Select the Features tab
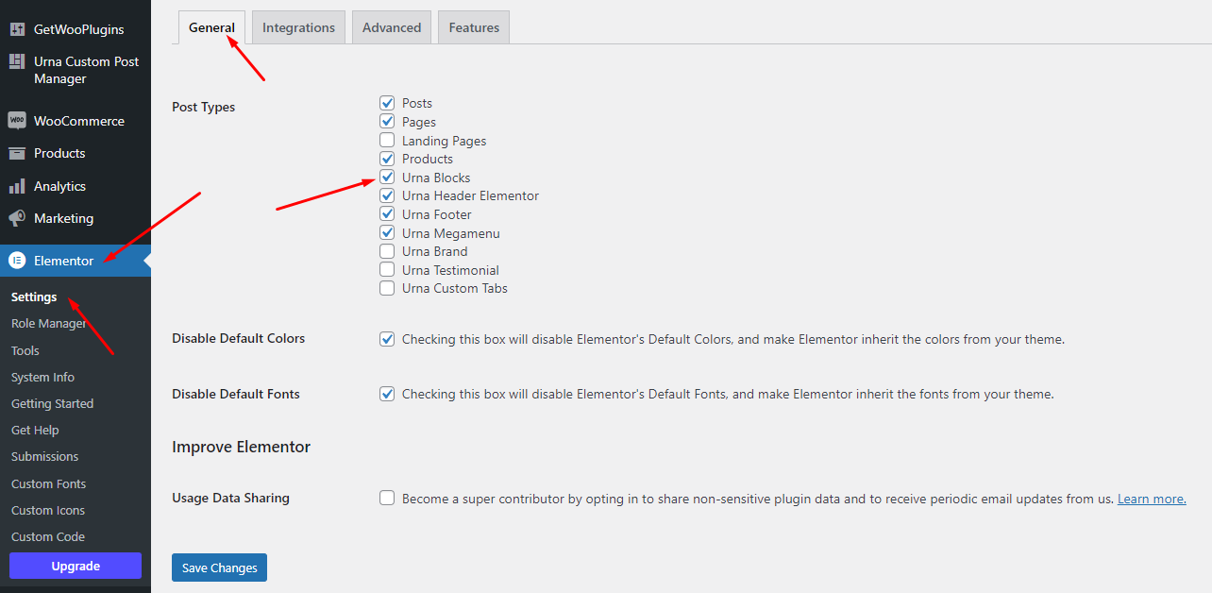Image resolution: width=1212 pixels, height=593 pixels. [x=474, y=27]
